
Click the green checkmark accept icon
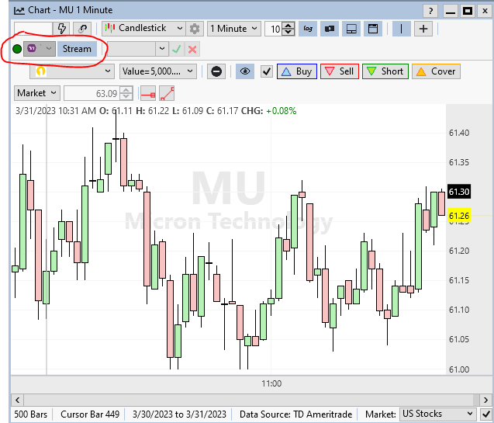(x=177, y=49)
